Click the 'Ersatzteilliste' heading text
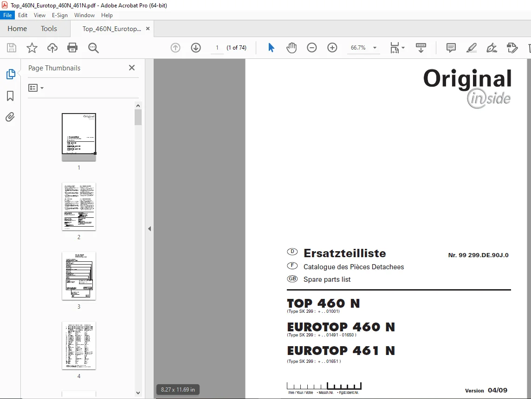This screenshot has height=399, width=531. point(345,253)
